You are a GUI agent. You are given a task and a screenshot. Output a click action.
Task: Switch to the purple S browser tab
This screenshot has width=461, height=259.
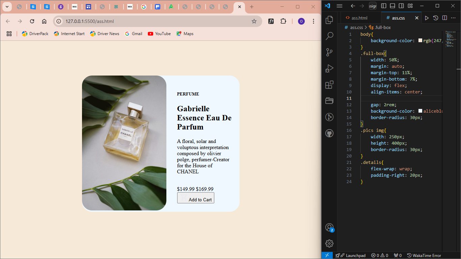[x=61, y=7]
